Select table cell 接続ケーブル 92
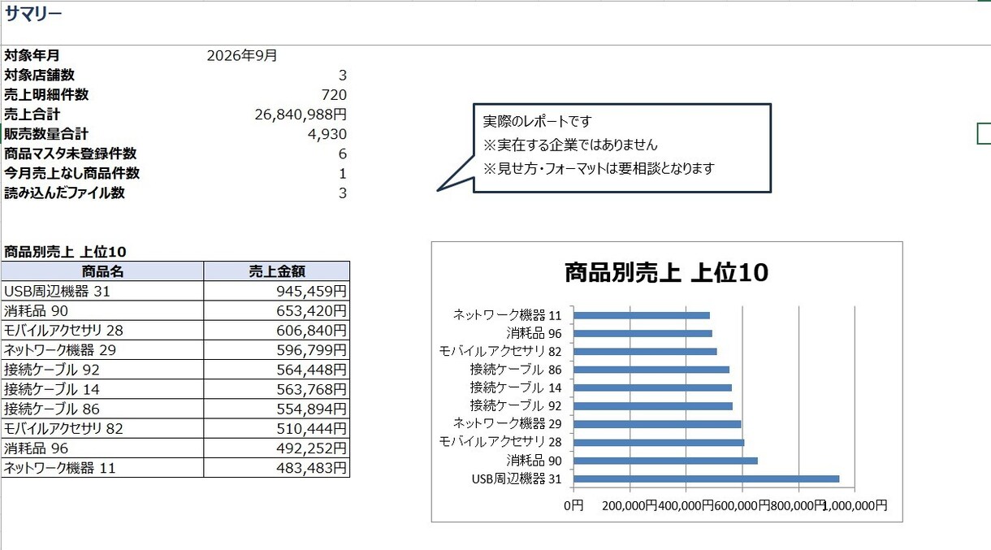 102,370
